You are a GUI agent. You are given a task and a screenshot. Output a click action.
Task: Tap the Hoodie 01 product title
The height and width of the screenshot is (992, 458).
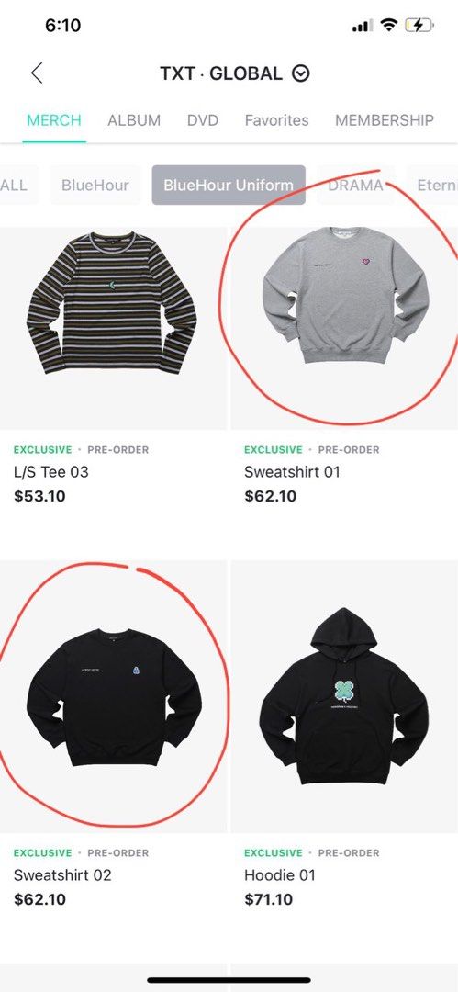coord(280,875)
